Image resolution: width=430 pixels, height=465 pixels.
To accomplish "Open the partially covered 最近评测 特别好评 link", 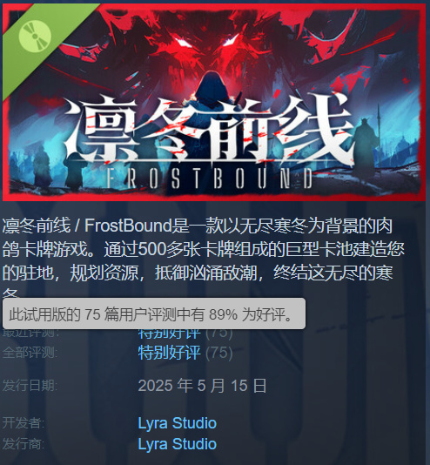I will click(169, 334).
